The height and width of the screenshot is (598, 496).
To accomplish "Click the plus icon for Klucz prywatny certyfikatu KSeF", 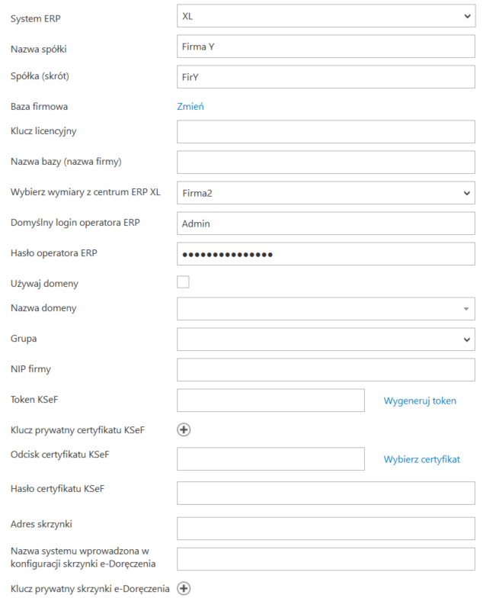I will (184, 429).
